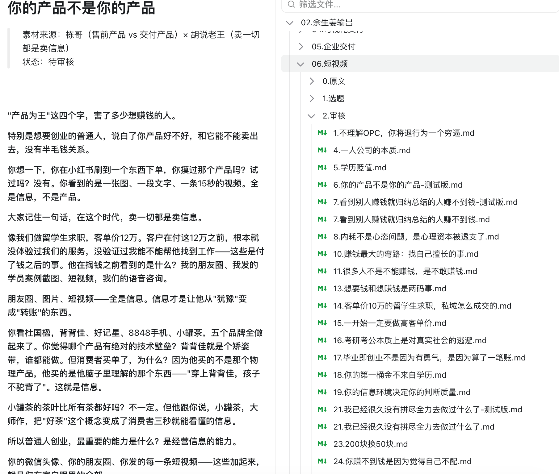Open file 1.不理解OPC，你将退行为一个穷逼.md
Screen dimensions: 559x474
tap(404, 133)
